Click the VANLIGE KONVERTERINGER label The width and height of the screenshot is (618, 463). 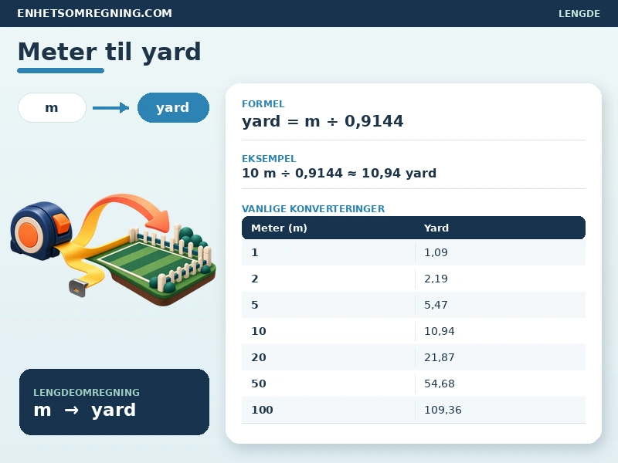click(x=313, y=208)
